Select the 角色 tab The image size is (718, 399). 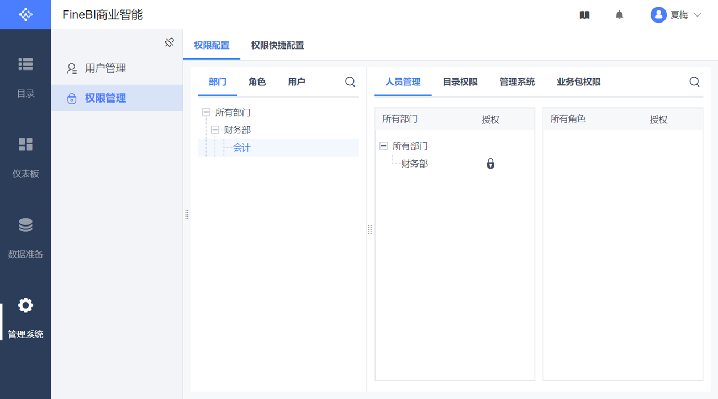point(257,82)
